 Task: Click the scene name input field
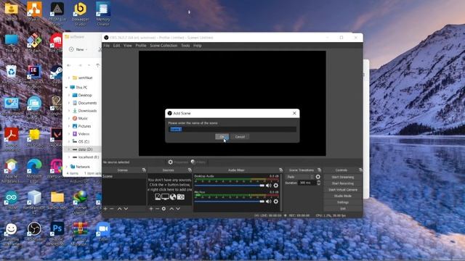coord(232,129)
